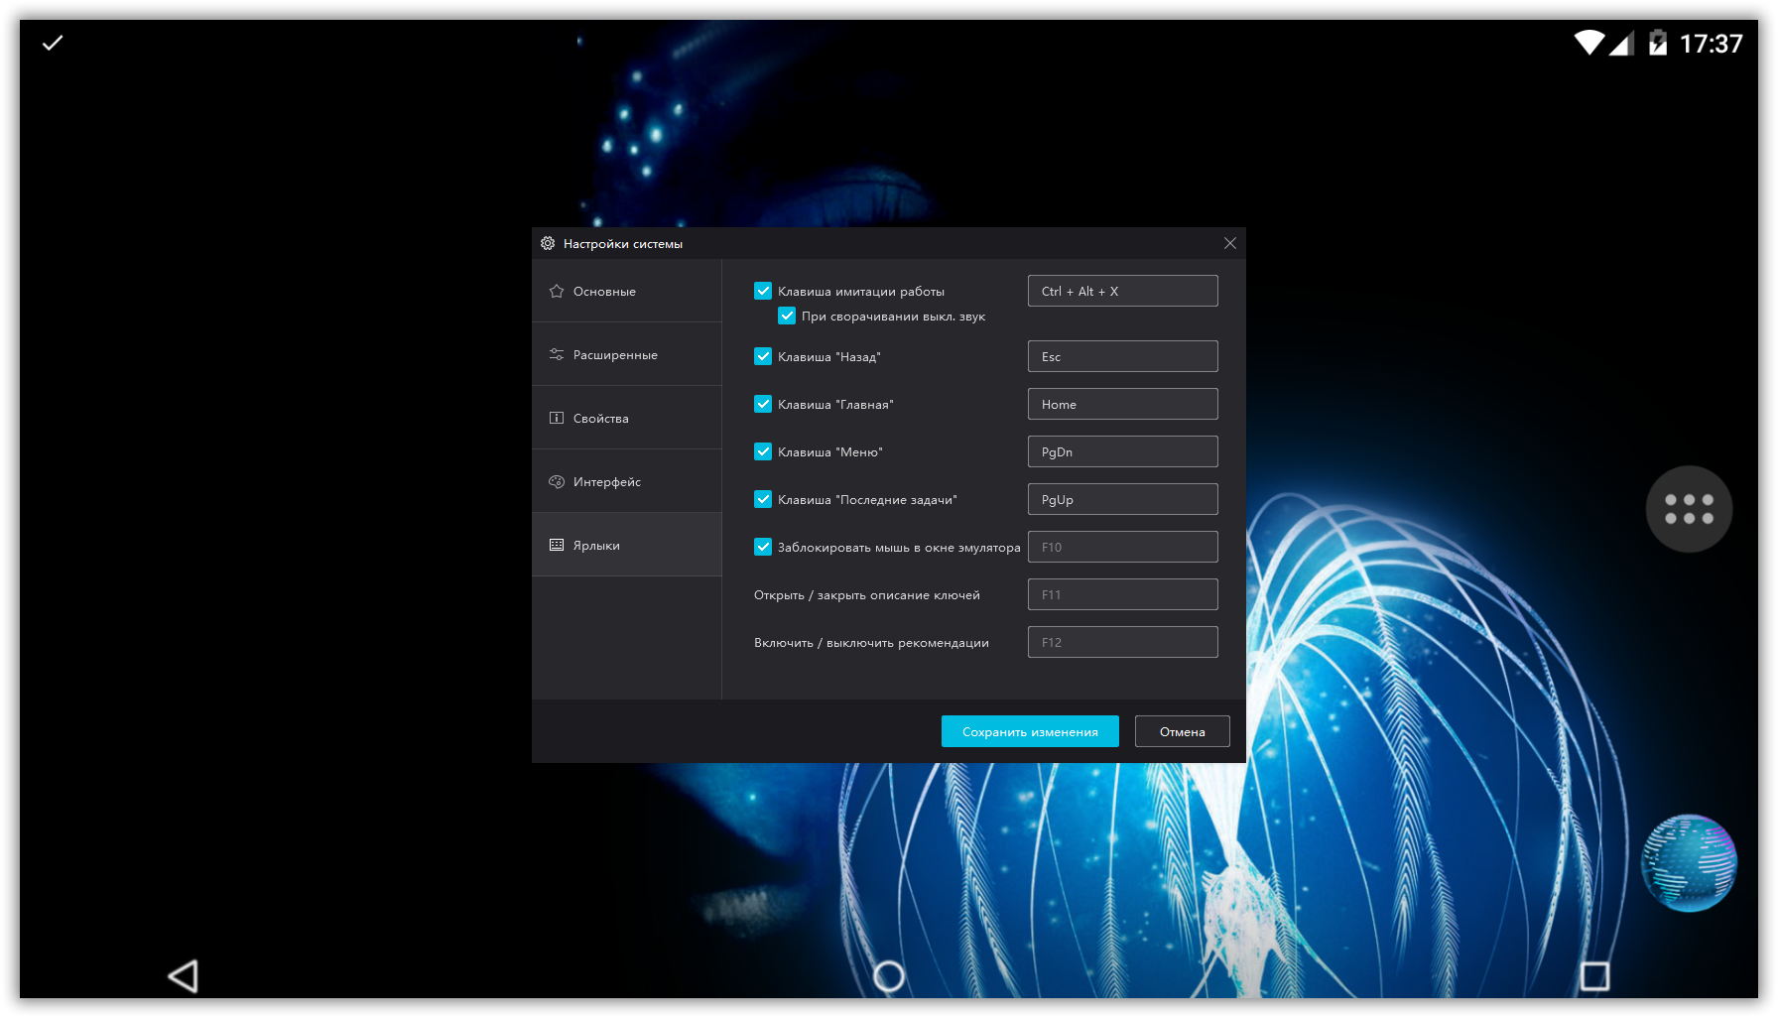Click the gear icon in settings title
This screenshot has height=1018, width=1778.
(548, 243)
